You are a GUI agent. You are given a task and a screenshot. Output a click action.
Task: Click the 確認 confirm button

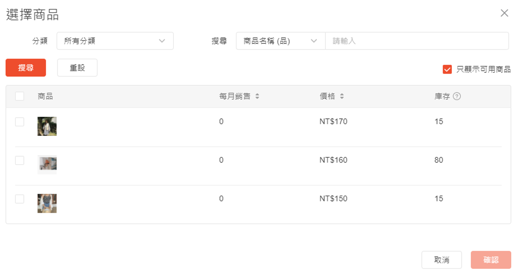tap(491, 260)
